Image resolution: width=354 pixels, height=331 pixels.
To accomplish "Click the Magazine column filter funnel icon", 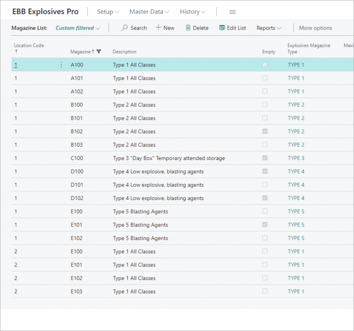I will coord(99,51).
